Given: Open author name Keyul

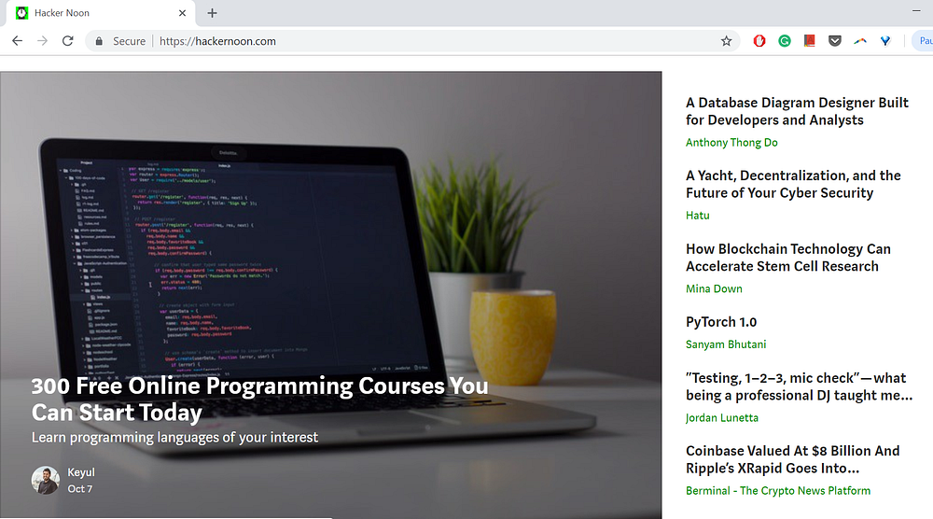Looking at the screenshot, I should [x=81, y=472].
